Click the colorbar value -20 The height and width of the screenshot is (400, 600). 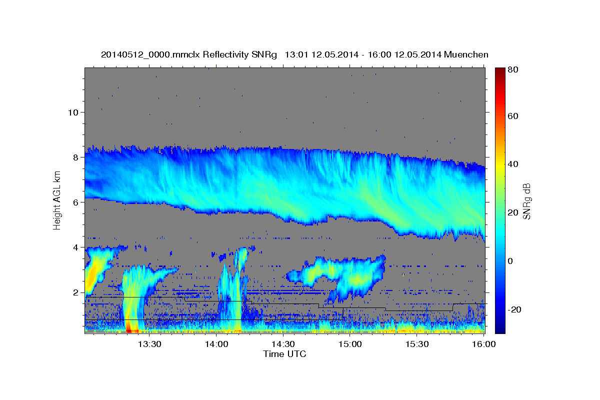[x=514, y=309]
